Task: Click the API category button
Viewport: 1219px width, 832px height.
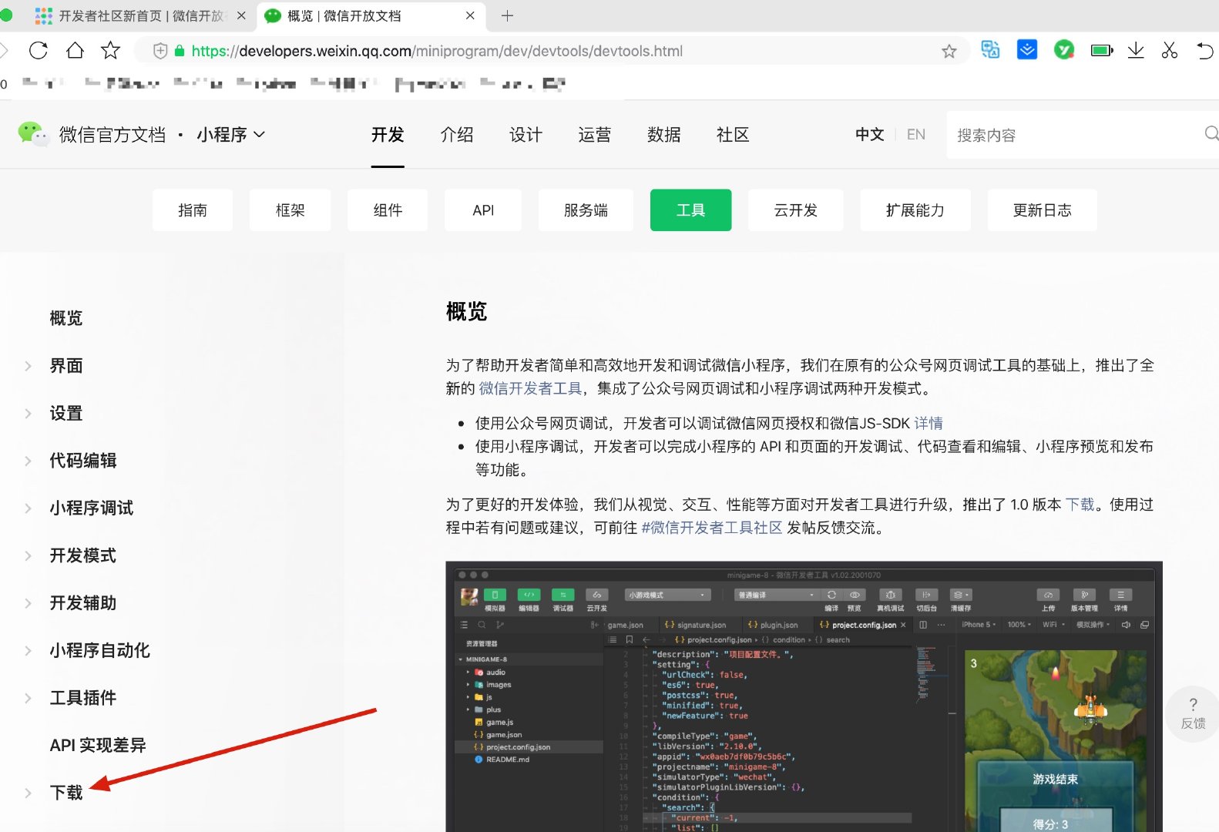Action: point(483,210)
